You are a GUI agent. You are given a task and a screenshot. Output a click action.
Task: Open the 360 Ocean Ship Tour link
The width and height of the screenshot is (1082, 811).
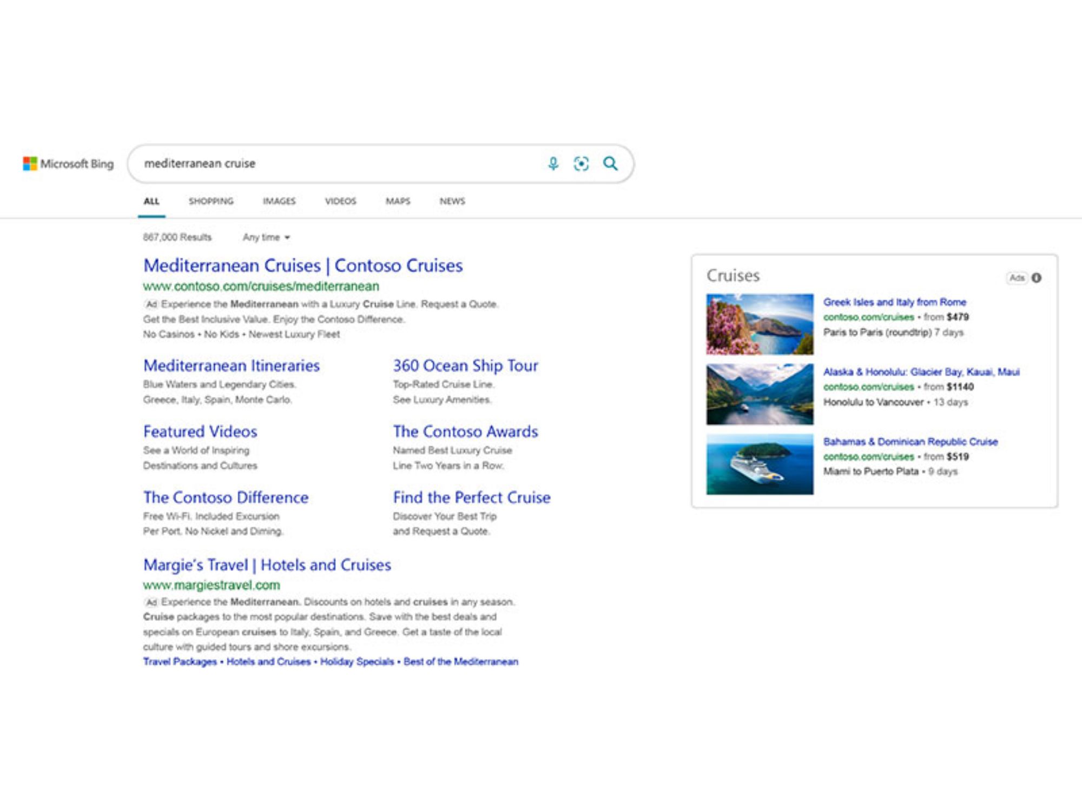pyautogui.click(x=465, y=365)
